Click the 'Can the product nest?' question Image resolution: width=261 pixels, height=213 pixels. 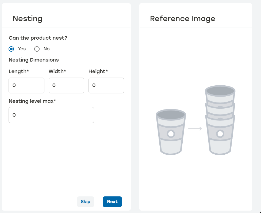38,38
